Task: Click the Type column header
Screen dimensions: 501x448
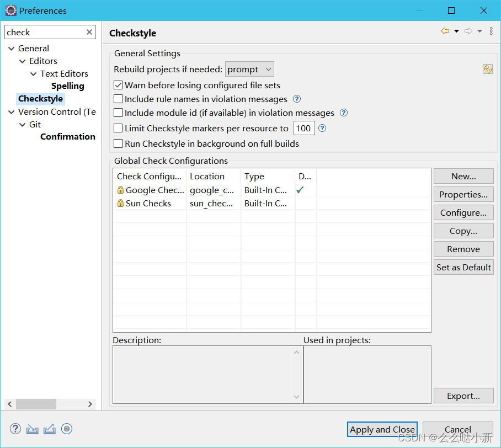Action: pyautogui.click(x=268, y=177)
